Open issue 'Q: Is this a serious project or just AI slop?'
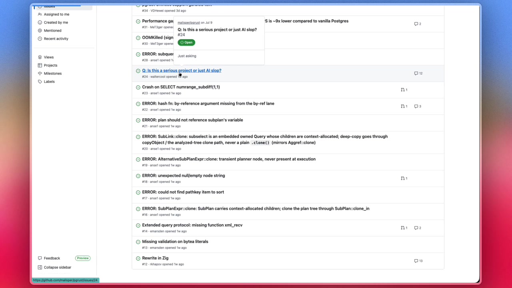Image resolution: width=512 pixels, height=288 pixels. pos(182,70)
